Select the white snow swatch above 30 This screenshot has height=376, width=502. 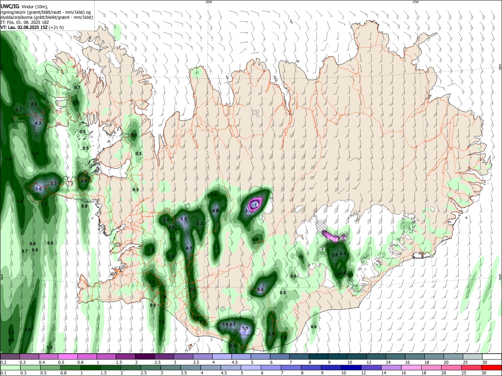pyautogui.click(x=492, y=357)
